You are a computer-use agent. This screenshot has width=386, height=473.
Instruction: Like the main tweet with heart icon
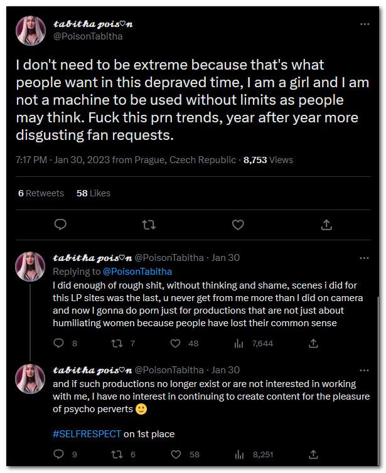coord(238,224)
